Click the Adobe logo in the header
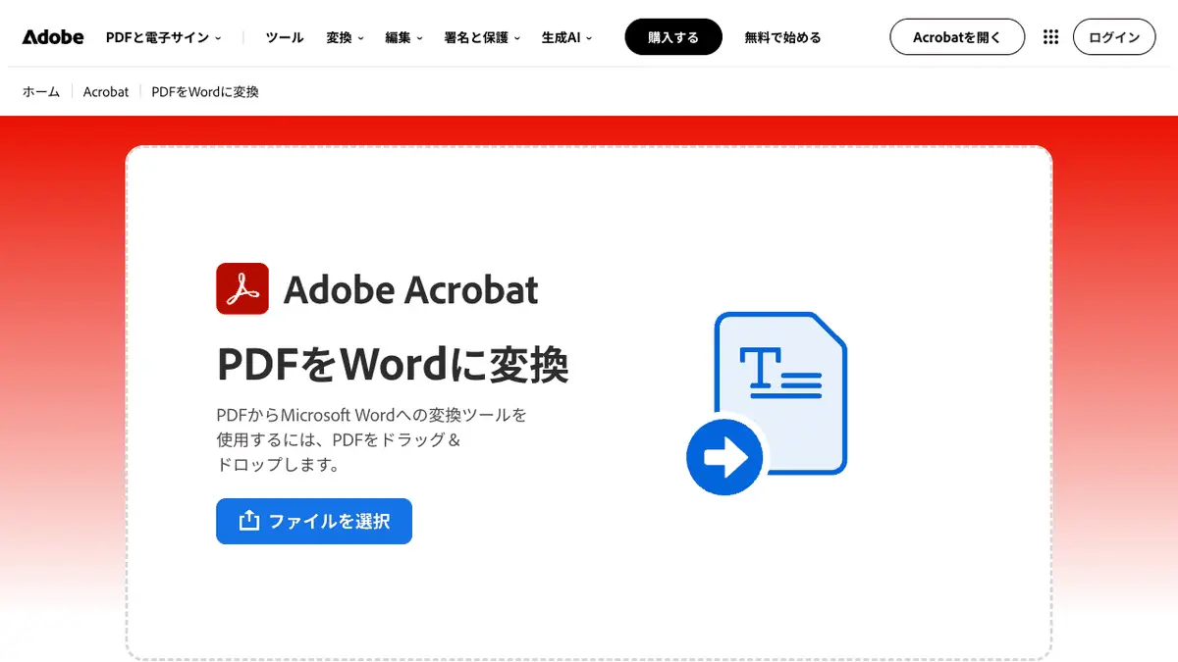 (x=53, y=37)
